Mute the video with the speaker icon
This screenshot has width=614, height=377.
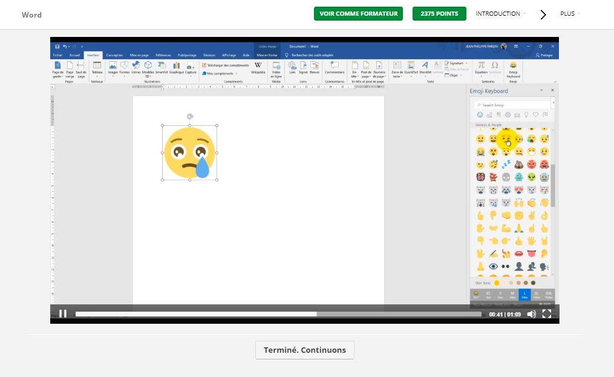coord(531,314)
